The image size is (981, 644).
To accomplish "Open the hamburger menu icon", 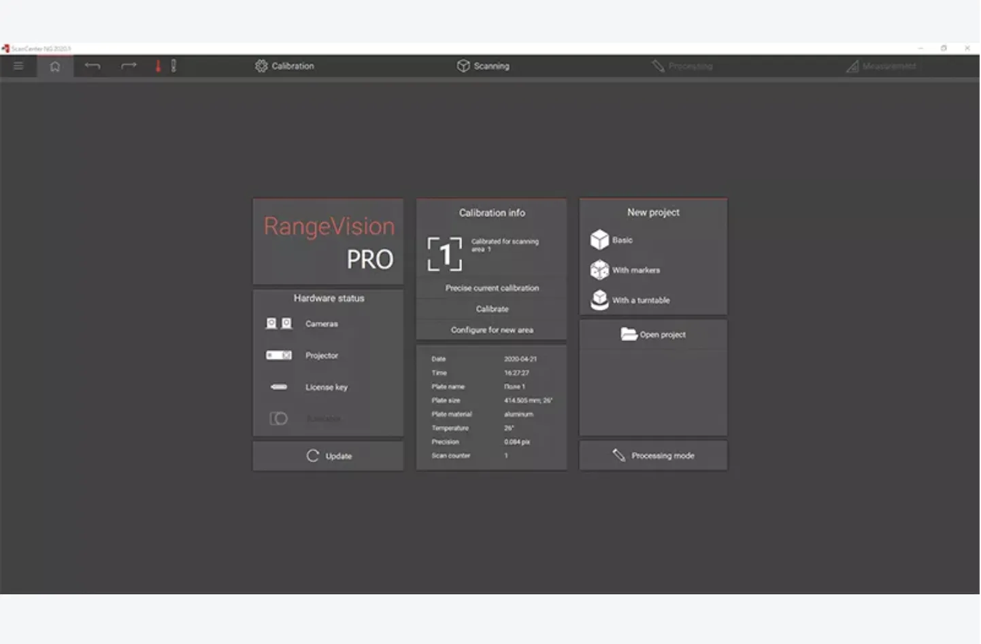I will [18, 66].
